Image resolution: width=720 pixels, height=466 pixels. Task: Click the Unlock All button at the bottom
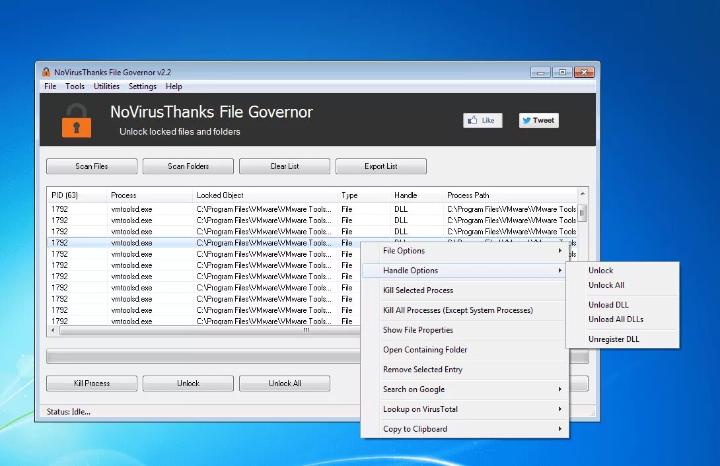pyautogui.click(x=285, y=383)
